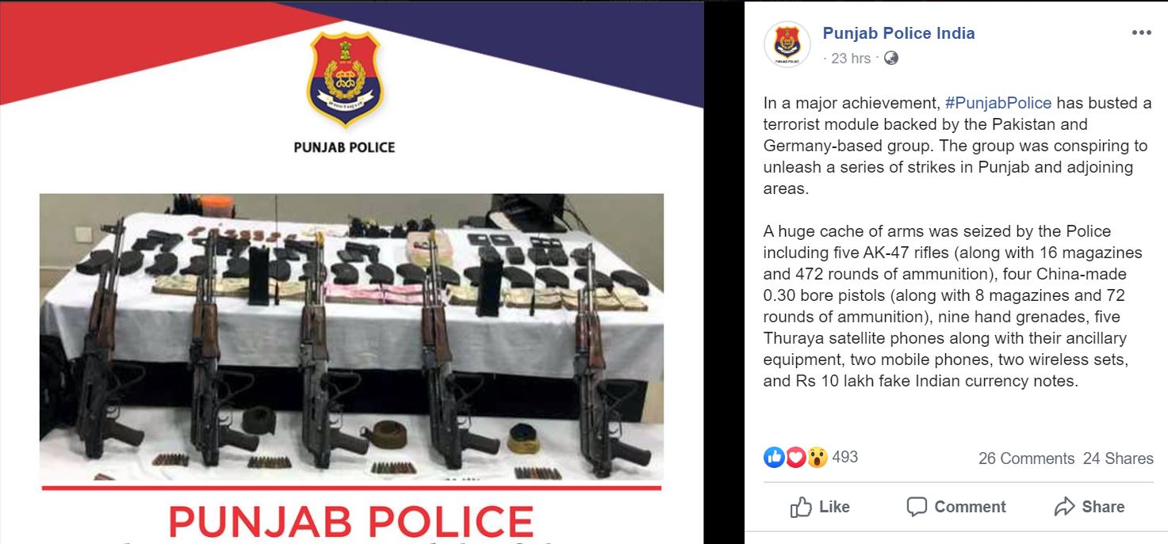1168x544 pixels.
Task: Click the share arrow icon
Action: [x=1064, y=507]
